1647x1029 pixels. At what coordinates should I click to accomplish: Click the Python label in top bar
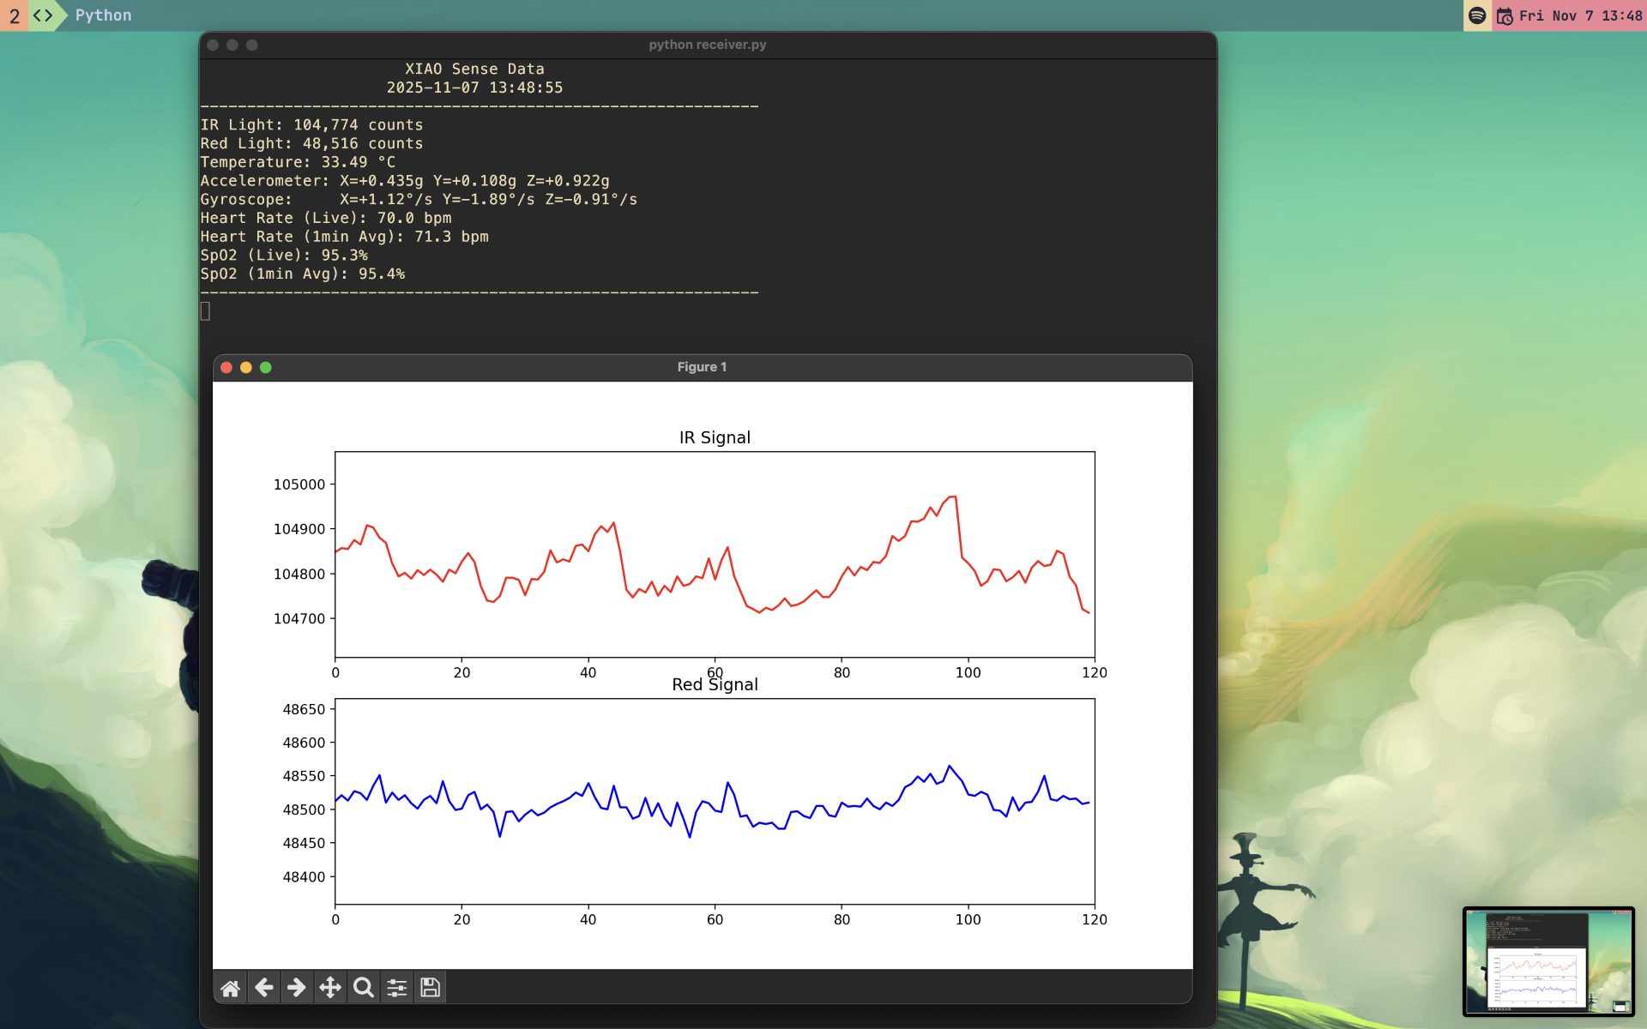coord(103,15)
